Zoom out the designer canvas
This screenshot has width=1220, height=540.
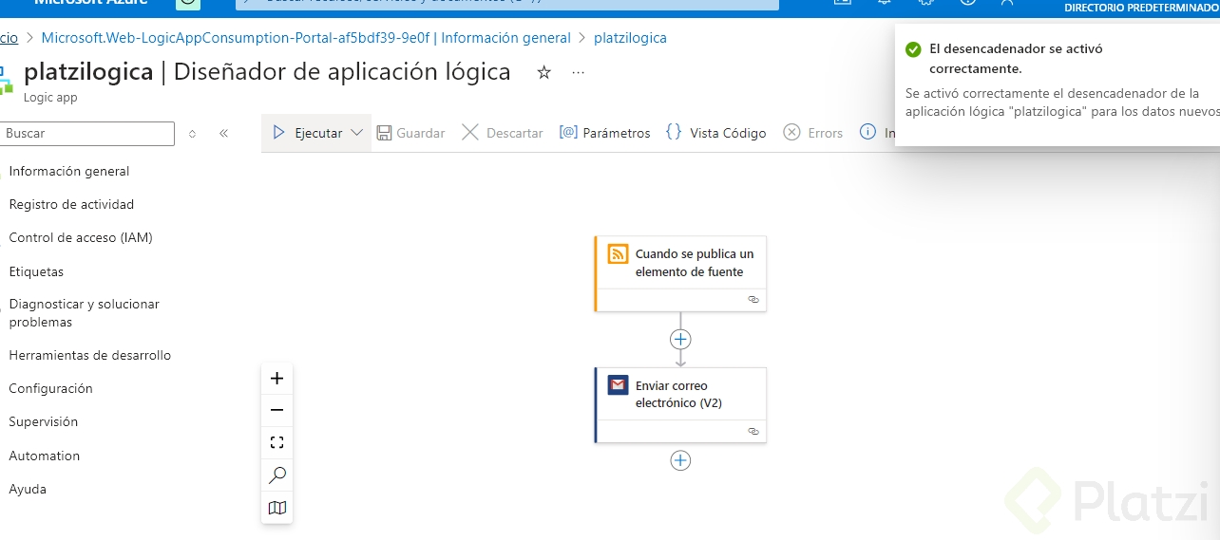277,411
